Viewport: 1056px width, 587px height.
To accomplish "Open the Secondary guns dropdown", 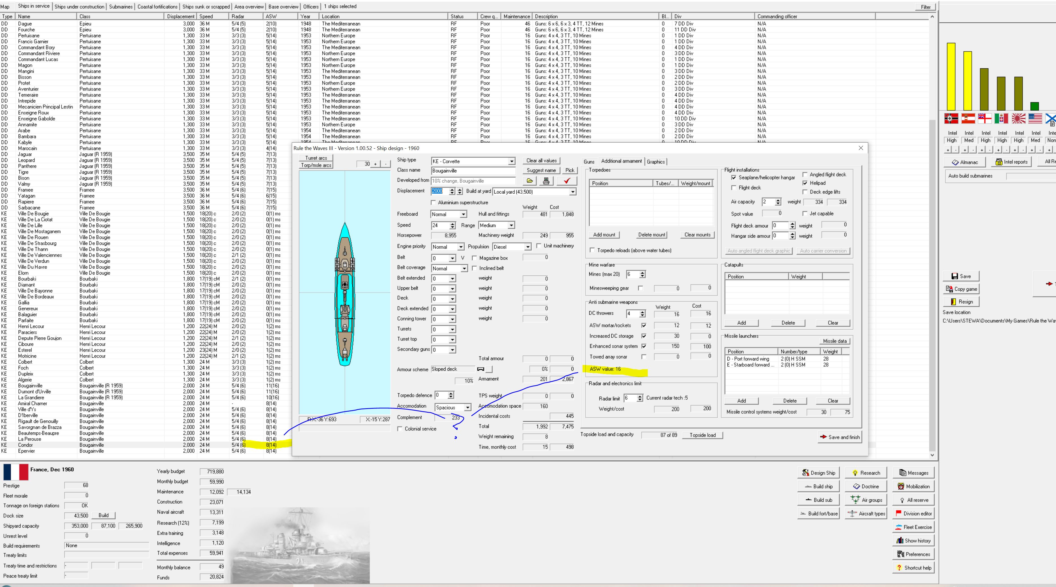I will click(452, 350).
